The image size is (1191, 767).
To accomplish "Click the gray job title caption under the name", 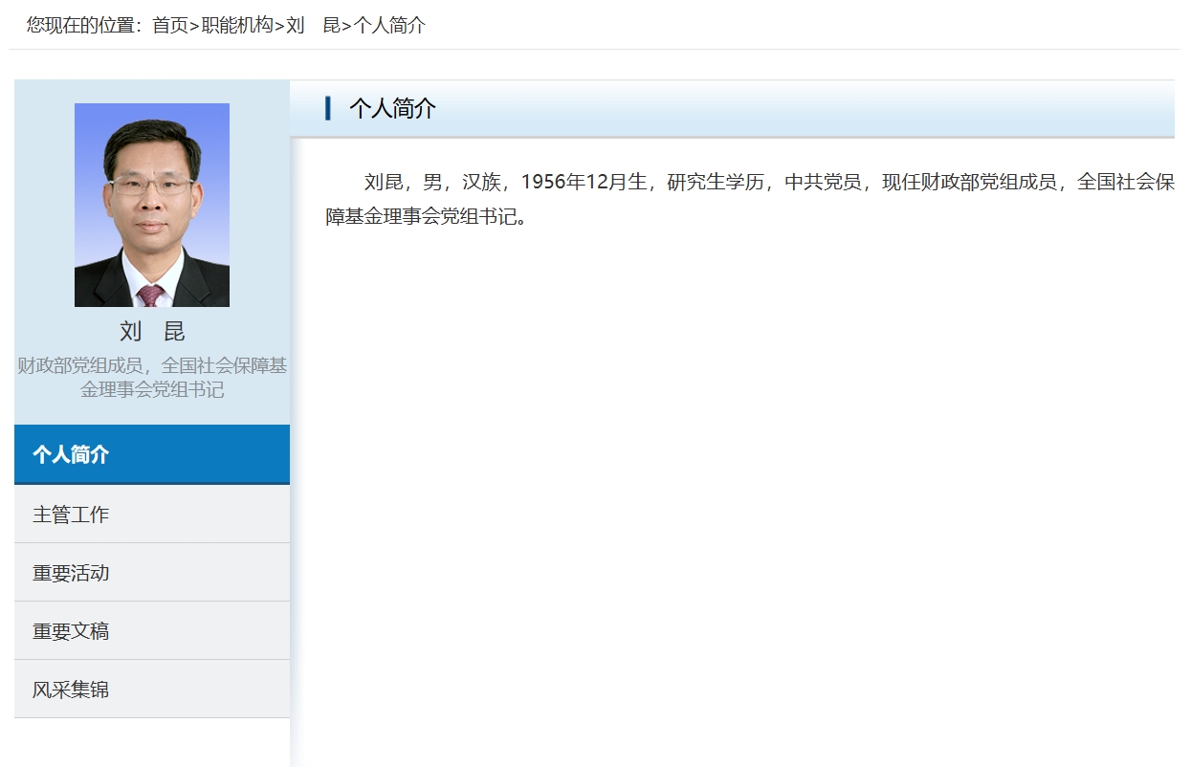I will 152,377.
